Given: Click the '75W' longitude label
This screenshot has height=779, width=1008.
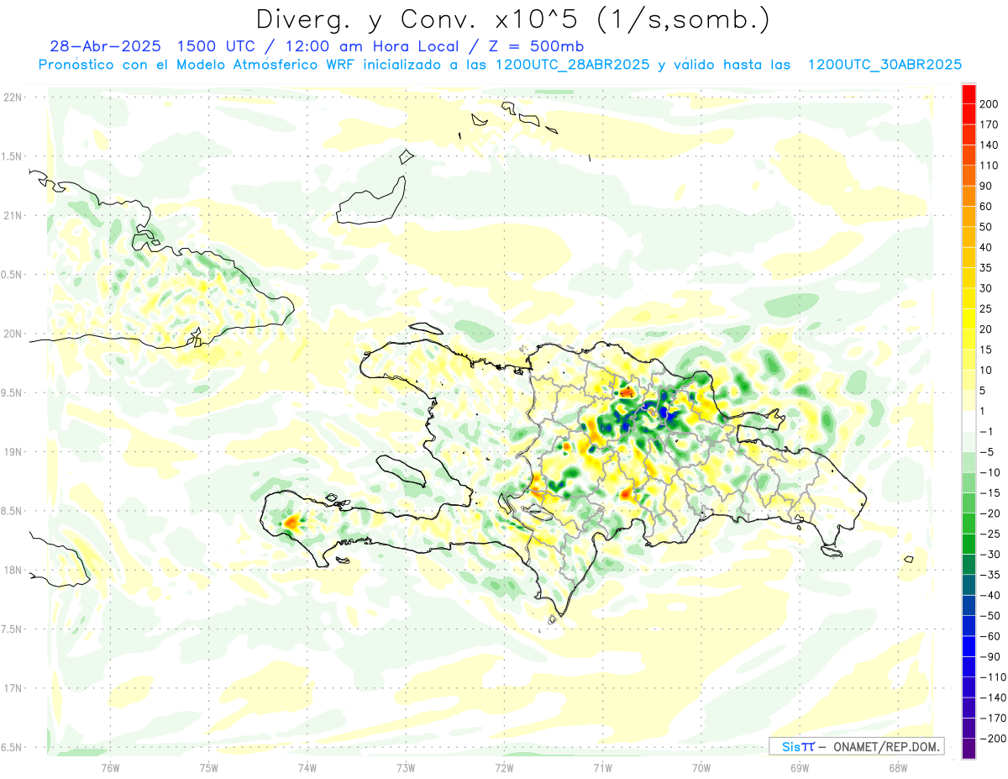Looking at the screenshot, I should 209,767.
